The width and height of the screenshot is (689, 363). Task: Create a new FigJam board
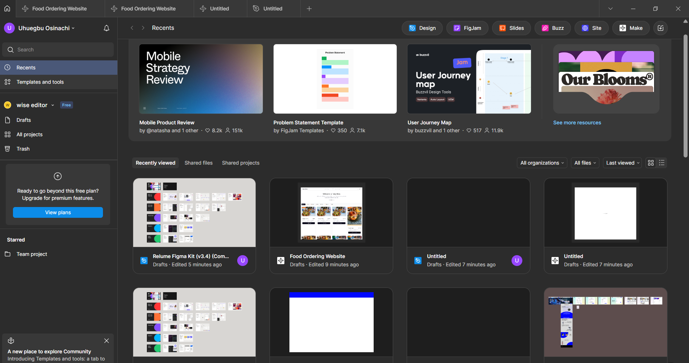click(x=467, y=28)
